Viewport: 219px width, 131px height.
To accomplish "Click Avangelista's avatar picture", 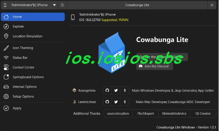I will pos(74,90).
